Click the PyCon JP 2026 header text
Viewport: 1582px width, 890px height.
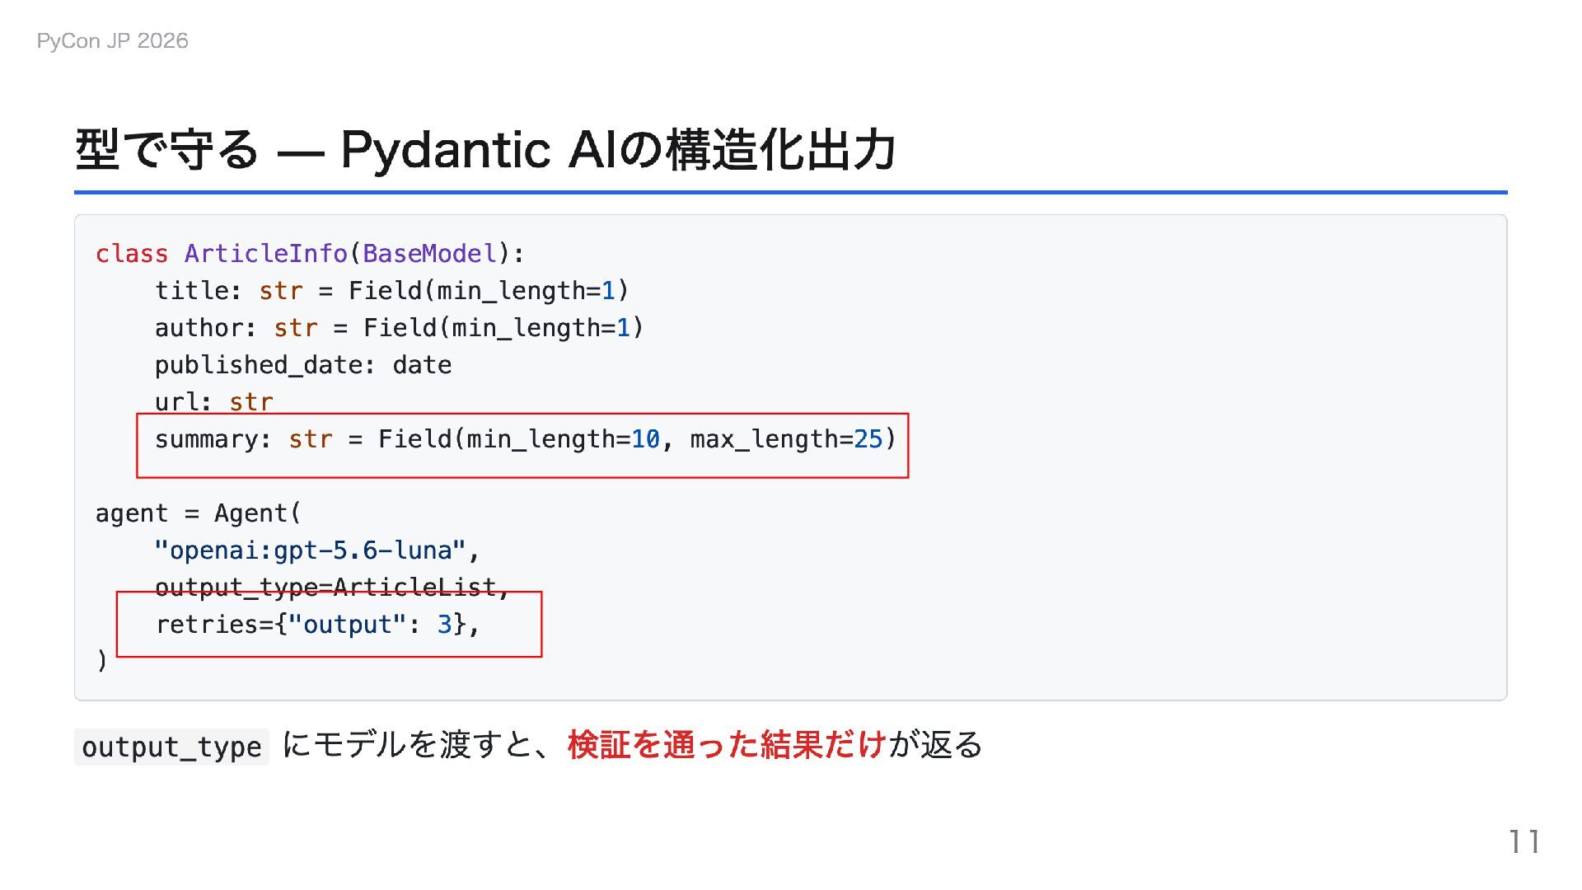pyautogui.click(x=112, y=41)
